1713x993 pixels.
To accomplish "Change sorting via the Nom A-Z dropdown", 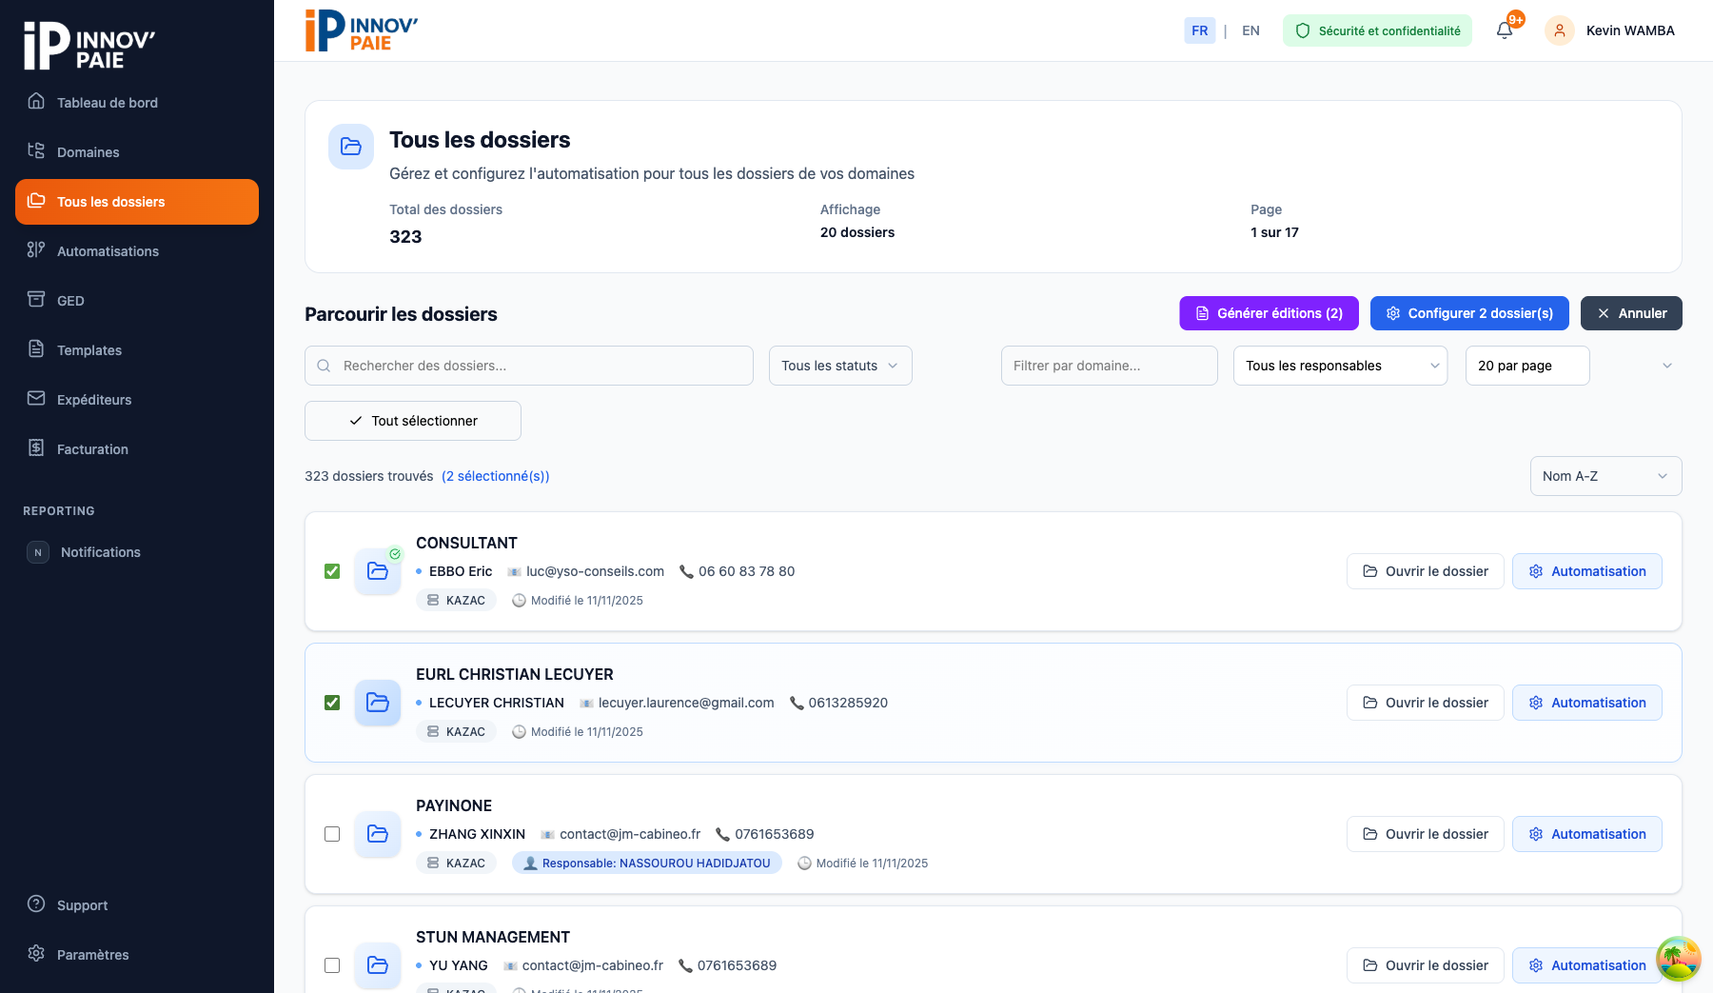I will click(1605, 476).
